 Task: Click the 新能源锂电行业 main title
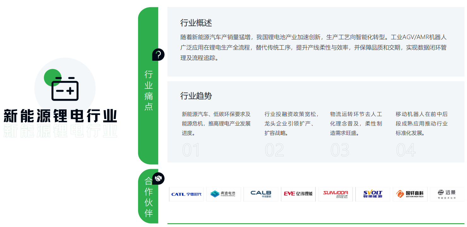[x=60, y=116]
